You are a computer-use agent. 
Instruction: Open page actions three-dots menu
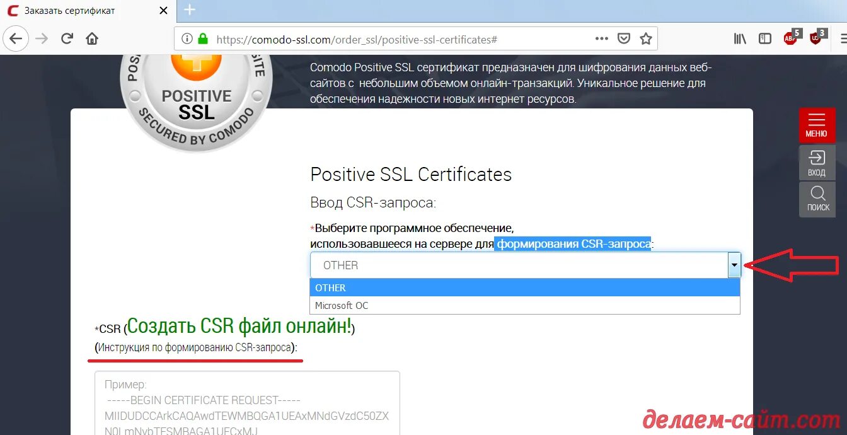click(602, 39)
